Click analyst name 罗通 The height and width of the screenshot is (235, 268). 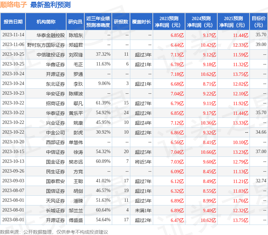78,74
